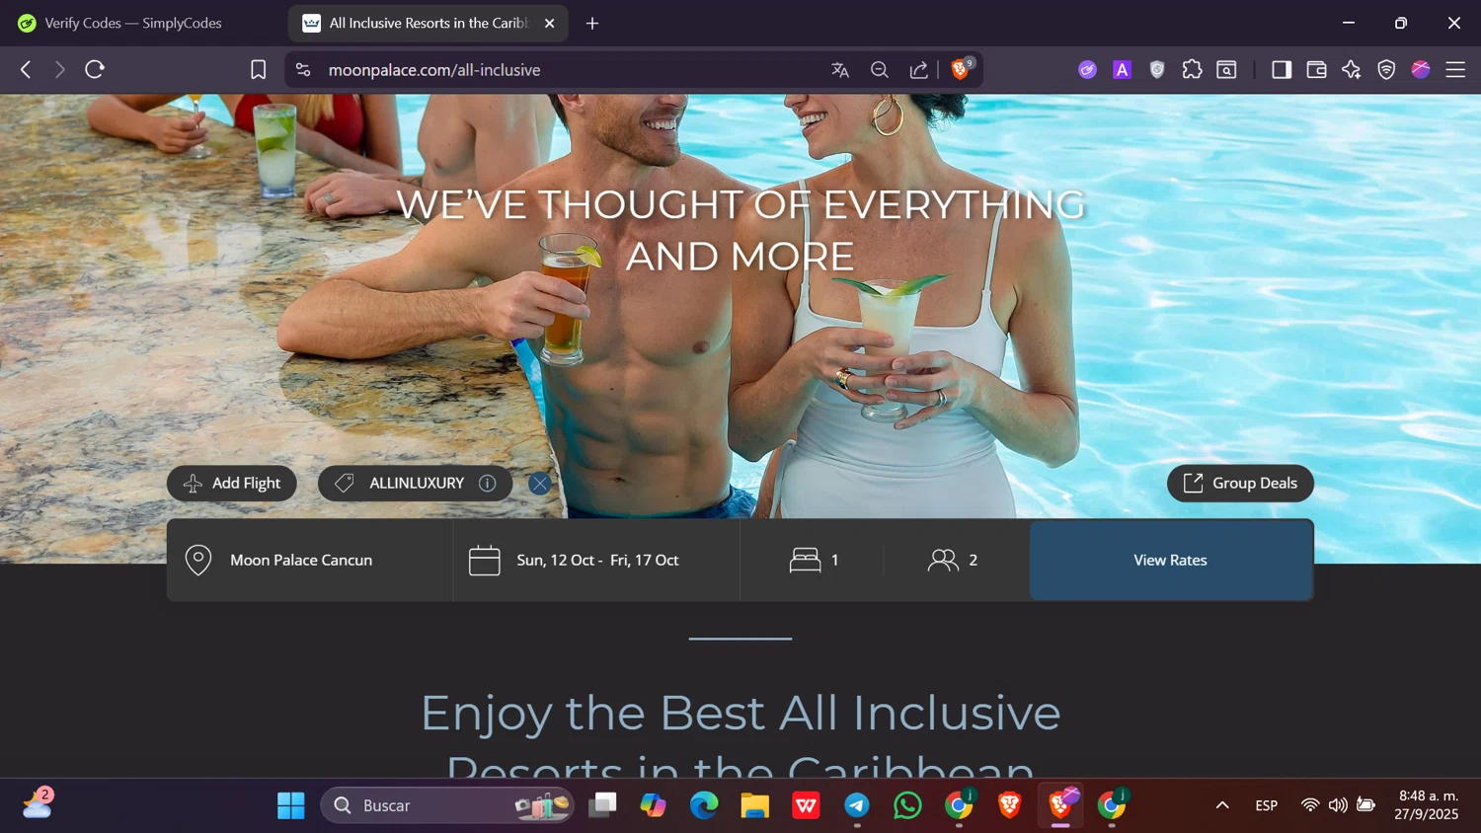Screen dimensions: 1481x833
Task: Open the Sun 12 Oct dates picker
Action: (596, 560)
